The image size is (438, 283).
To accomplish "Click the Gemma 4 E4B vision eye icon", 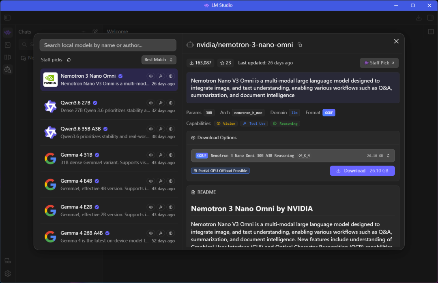I will coord(150,181).
